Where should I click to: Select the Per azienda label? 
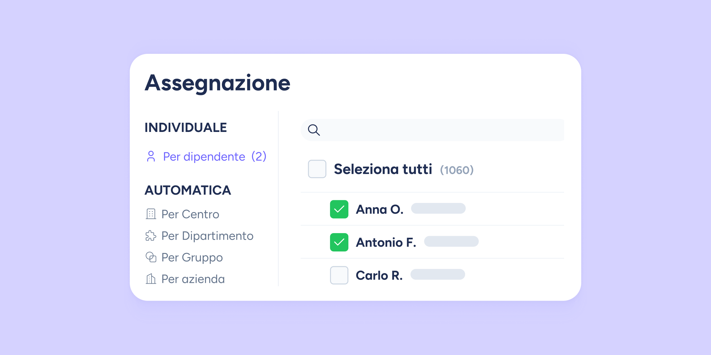[193, 279]
